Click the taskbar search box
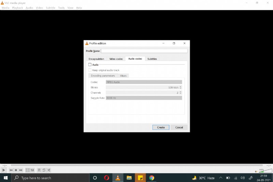This screenshot has height=182, width=273. tap(50, 178)
